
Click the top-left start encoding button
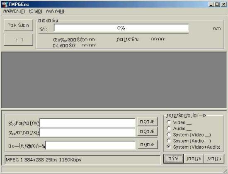coord(19,25)
